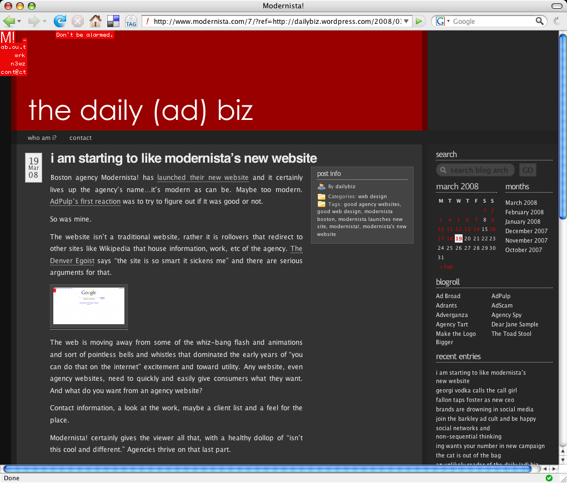Click the green Back arrow button

(x=9, y=21)
